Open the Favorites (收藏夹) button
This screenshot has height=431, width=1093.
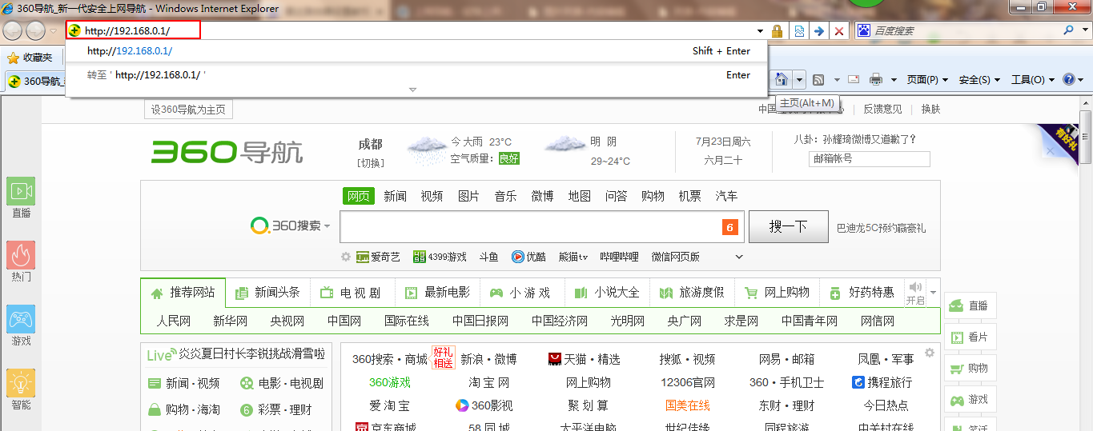[30, 58]
